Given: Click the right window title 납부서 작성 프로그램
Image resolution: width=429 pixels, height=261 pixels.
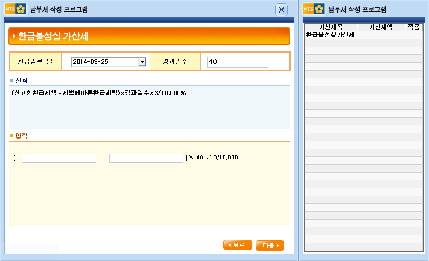Looking at the screenshot, I should (357, 9).
